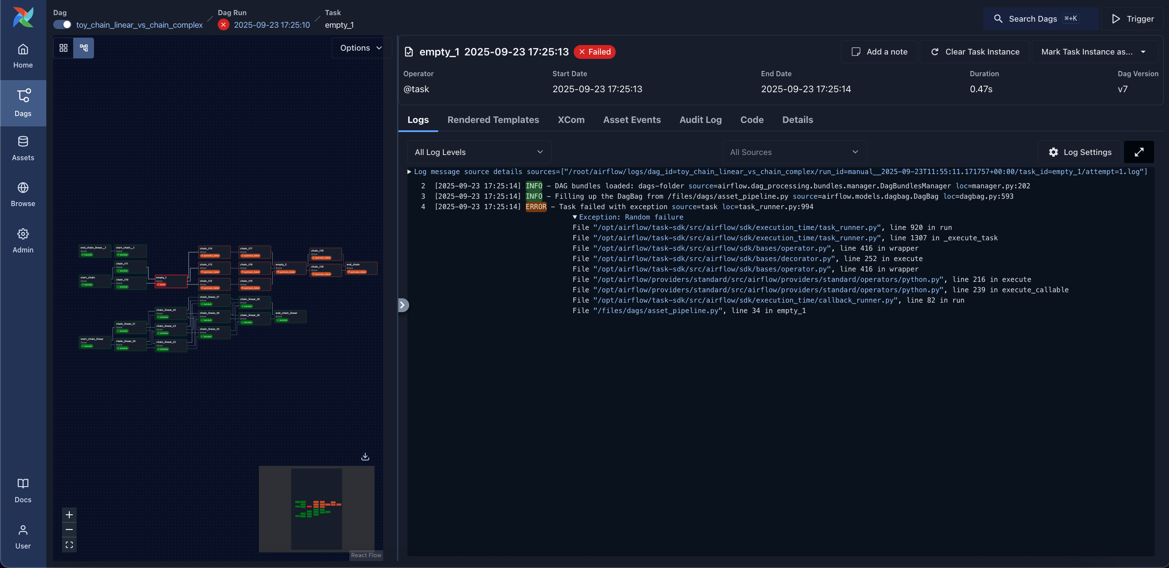
Task: Click the Clear Task Instance button
Action: (974, 51)
